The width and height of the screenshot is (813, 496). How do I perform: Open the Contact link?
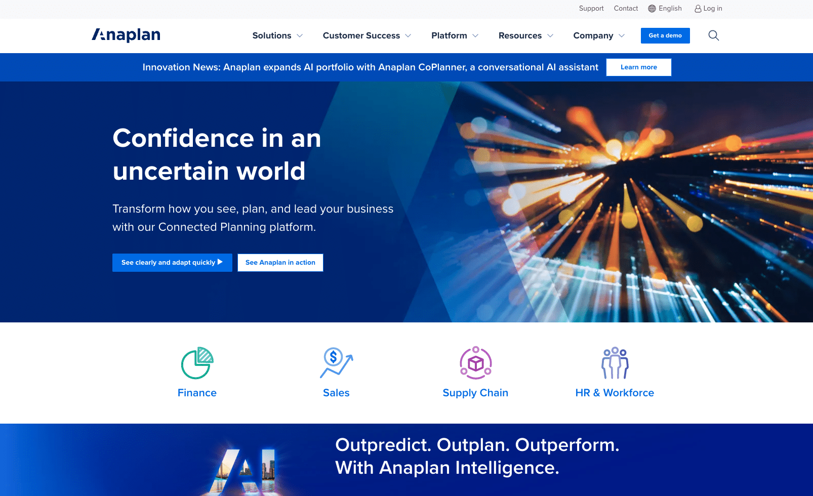626,9
